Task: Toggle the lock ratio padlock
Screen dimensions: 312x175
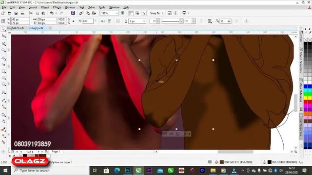Action: (x=74, y=21)
